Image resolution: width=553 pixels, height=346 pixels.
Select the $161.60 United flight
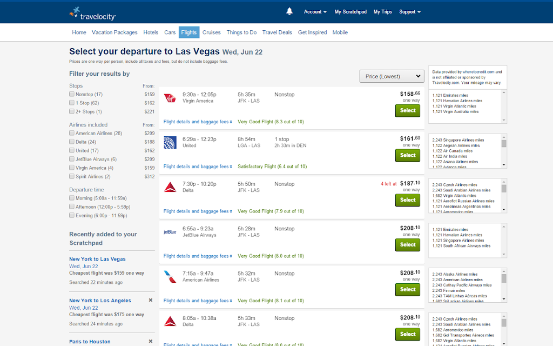(408, 155)
